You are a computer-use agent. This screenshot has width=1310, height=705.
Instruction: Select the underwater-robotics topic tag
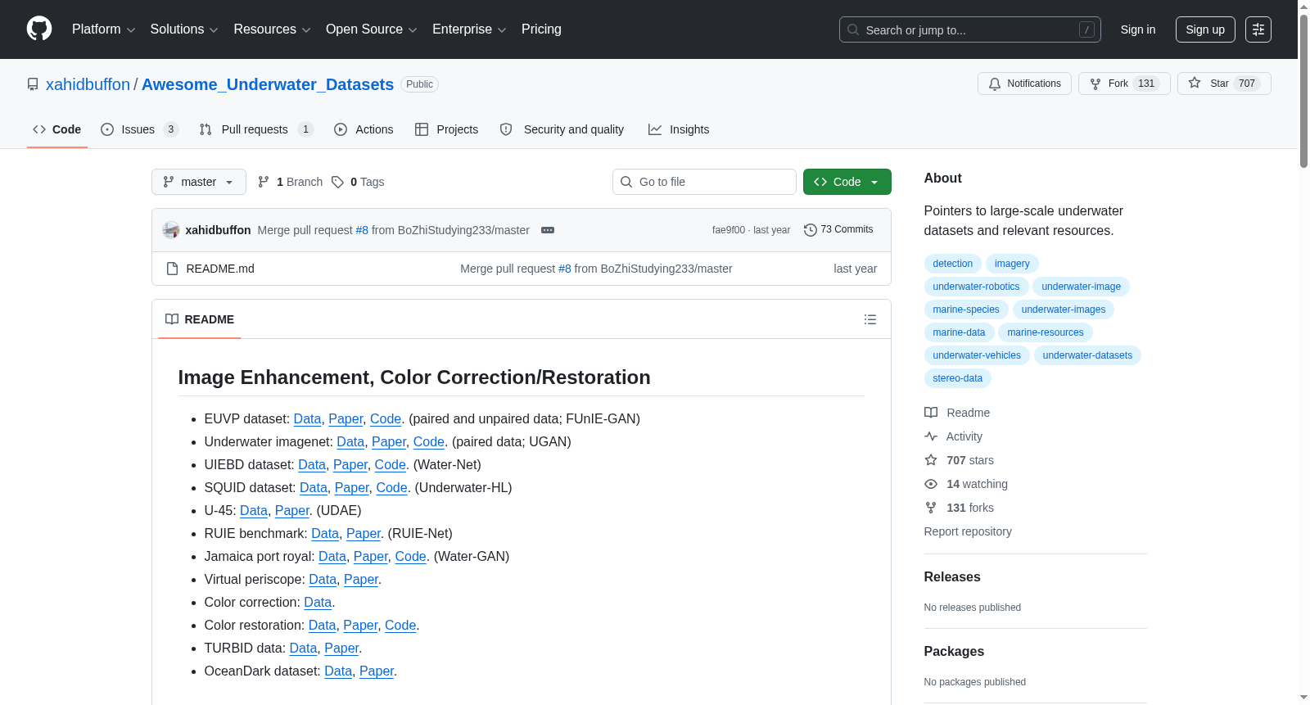coord(977,287)
